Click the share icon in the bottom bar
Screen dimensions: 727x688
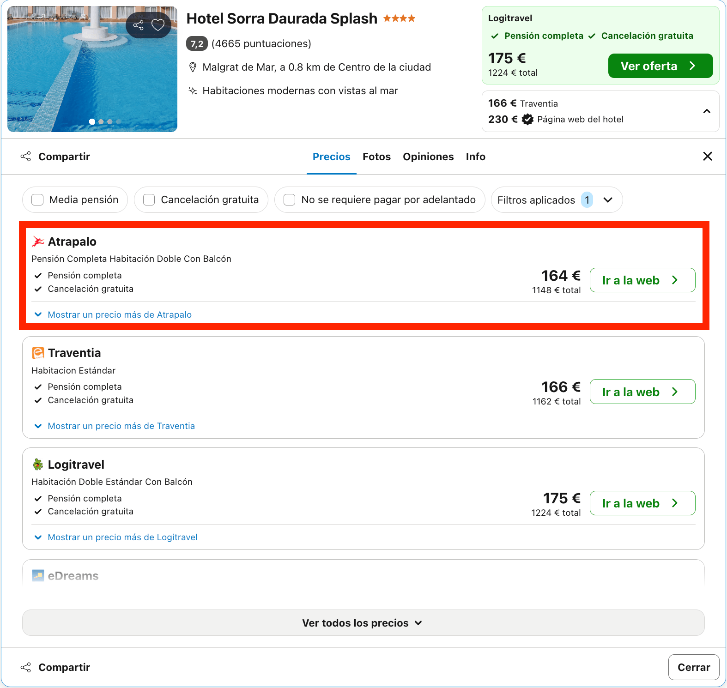click(26, 667)
